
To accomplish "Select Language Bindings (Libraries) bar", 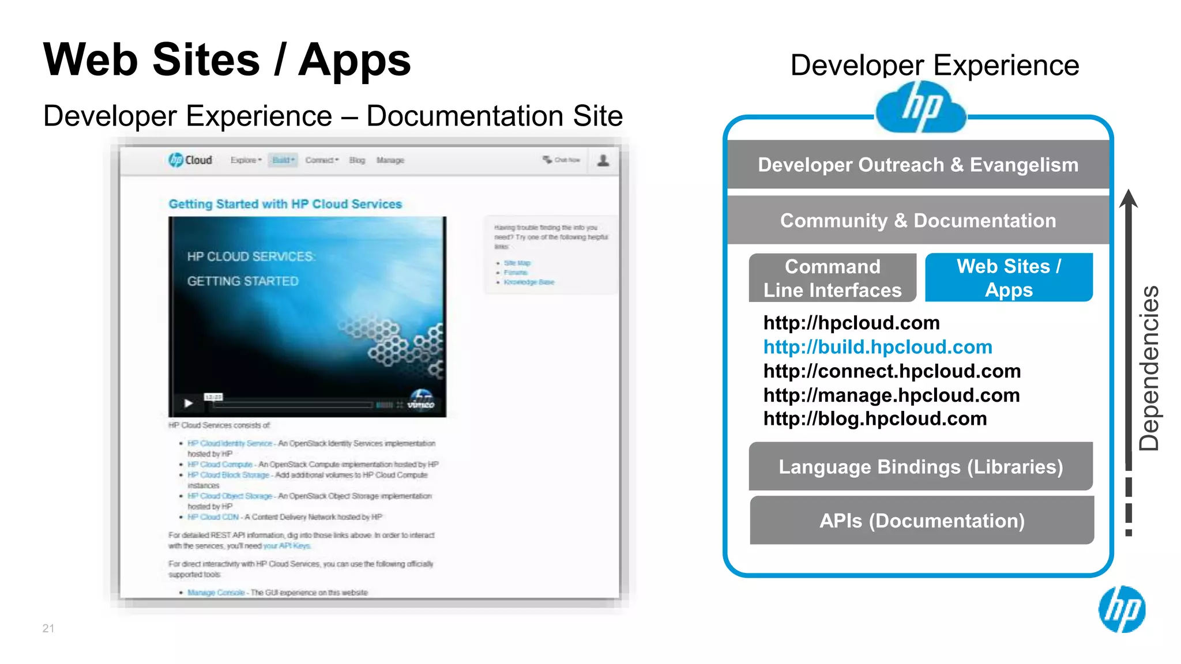I will 921,466.
